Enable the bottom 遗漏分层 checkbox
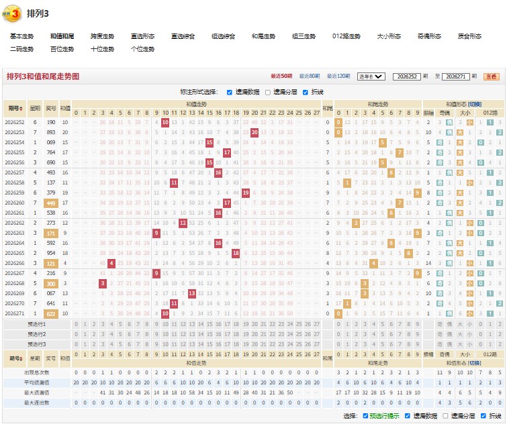The height and width of the screenshot is (426, 507). (x=445, y=416)
